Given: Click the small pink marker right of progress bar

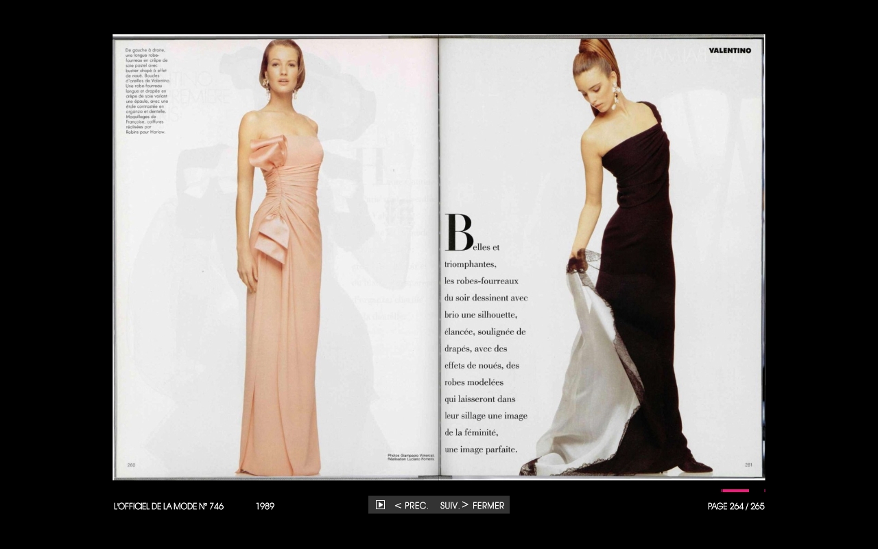Looking at the screenshot, I should (764, 491).
